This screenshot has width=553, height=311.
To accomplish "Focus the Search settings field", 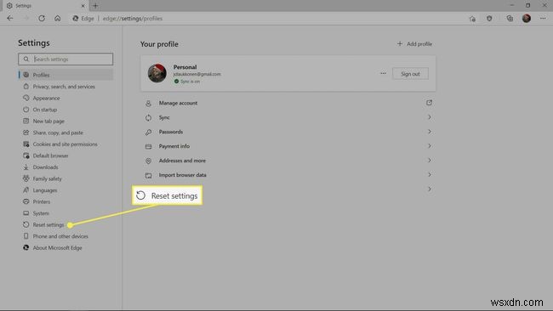I will tap(66, 59).
